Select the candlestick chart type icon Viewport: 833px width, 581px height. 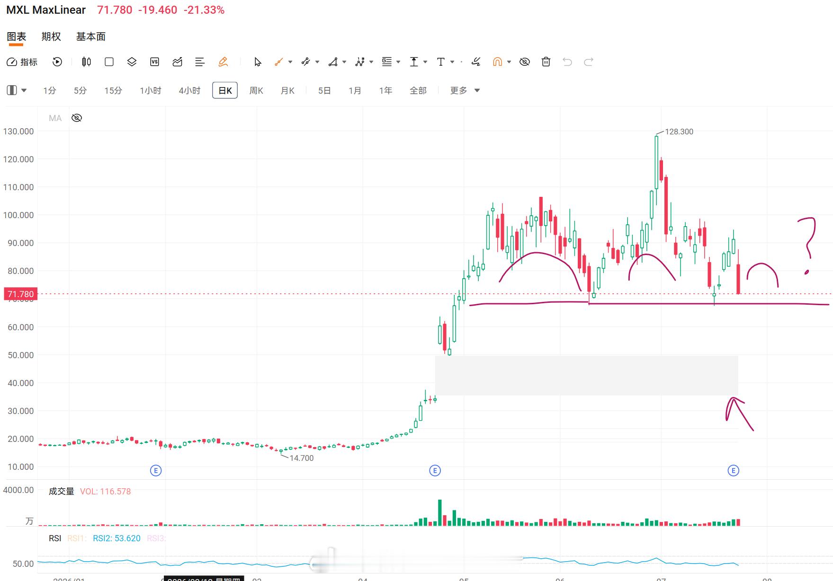coord(86,62)
